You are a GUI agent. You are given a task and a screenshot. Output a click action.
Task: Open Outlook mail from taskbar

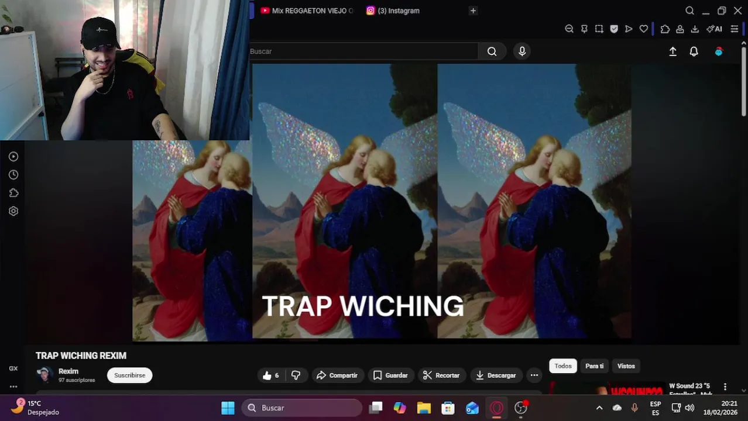[x=472, y=408]
